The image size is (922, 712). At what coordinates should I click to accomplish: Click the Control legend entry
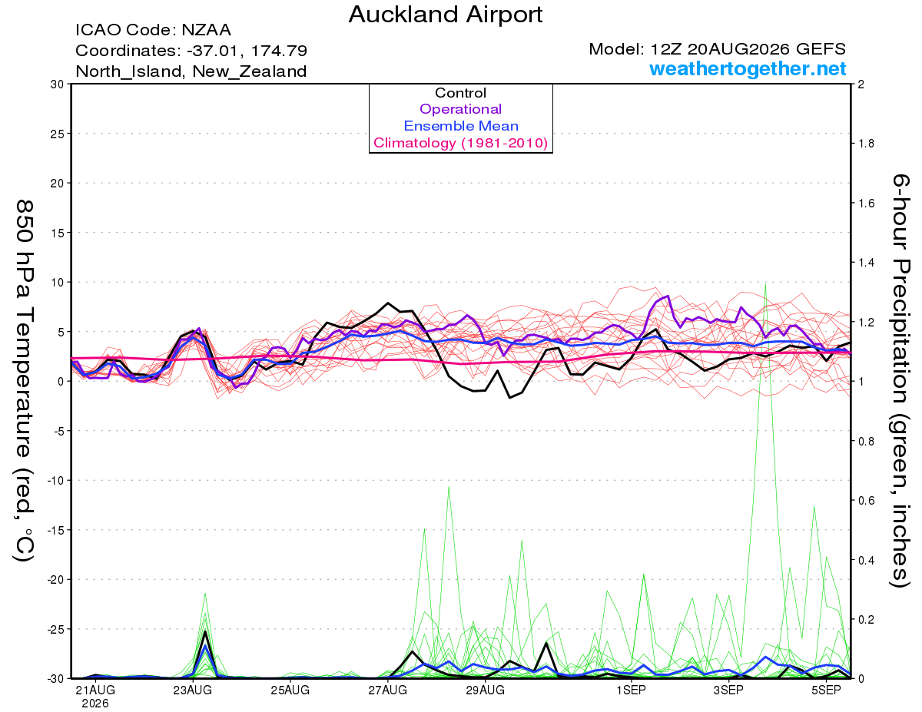point(460,93)
